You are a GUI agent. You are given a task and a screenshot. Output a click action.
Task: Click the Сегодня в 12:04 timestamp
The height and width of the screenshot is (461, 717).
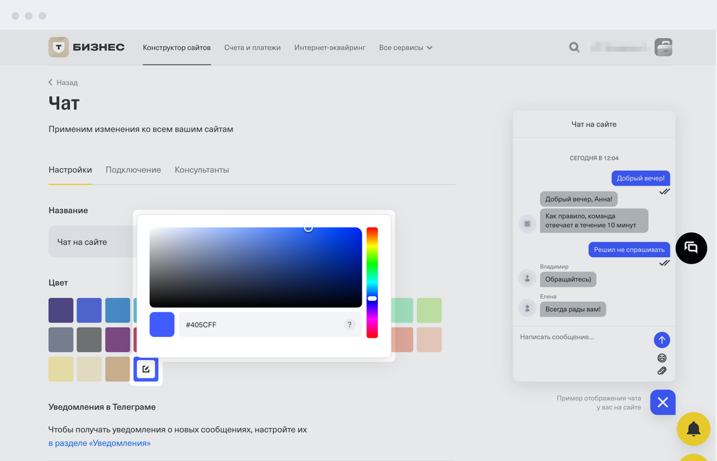pos(594,158)
